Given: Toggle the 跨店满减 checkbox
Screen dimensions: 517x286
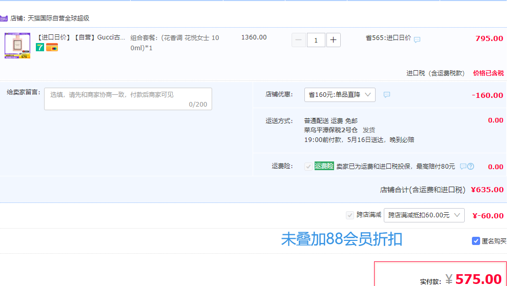Looking at the screenshot, I should pos(350,215).
